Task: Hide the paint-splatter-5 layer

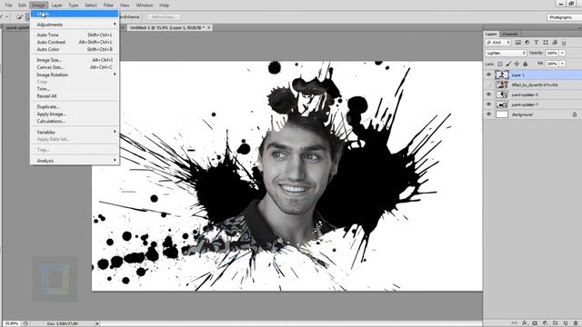Action: (488, 94)
